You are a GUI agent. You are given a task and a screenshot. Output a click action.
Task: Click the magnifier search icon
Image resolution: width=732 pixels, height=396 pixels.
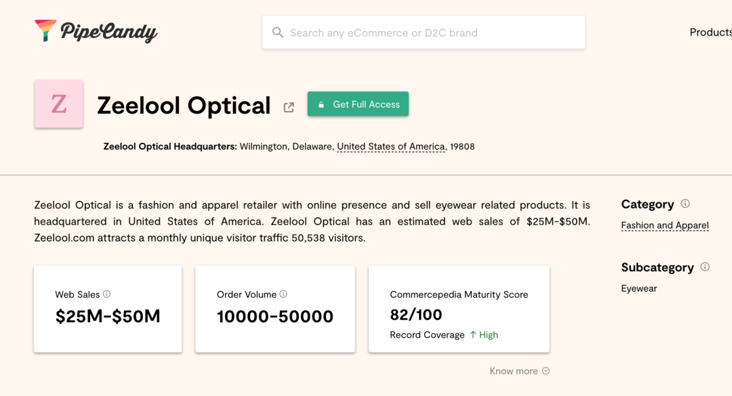(x=278, y=32)
